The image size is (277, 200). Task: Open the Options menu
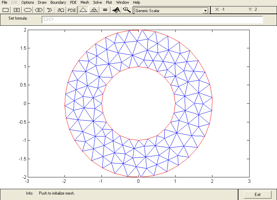27,2
